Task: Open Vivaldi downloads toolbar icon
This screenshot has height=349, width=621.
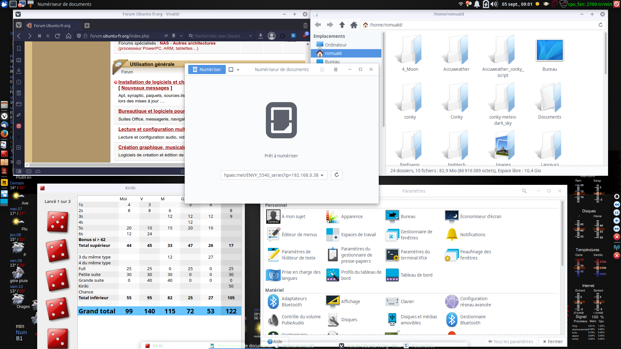Action: pos(260,36)
